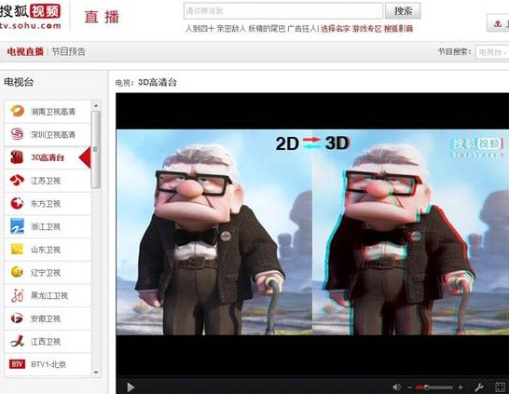Focus the 节目搜索 input field
The width and height of the screenshot is (509, 394).
492,52
